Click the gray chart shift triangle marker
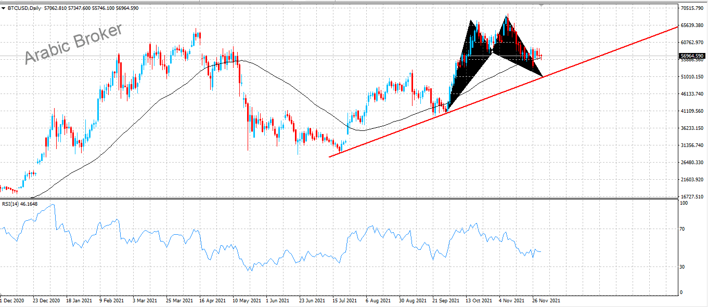708x307 pixels. click(x=542, y=5)
